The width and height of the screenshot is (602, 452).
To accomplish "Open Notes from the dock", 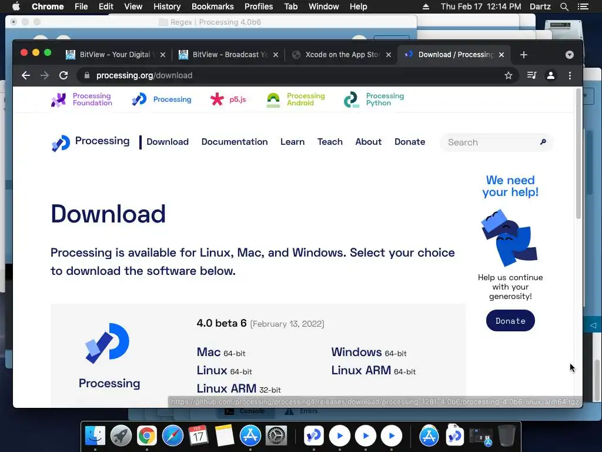I will [224, 436].
